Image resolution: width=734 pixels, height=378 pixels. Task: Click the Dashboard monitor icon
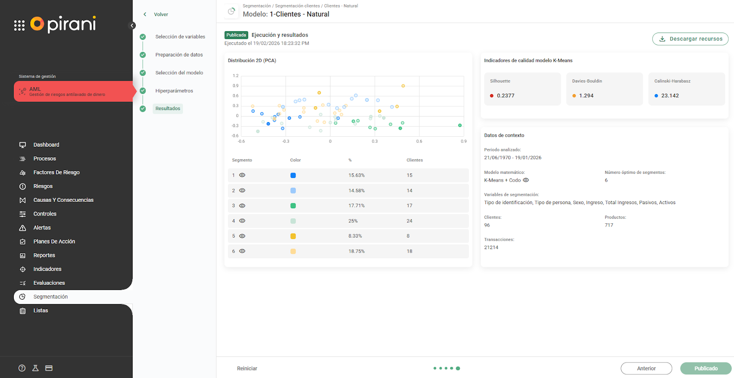[22, 145]
